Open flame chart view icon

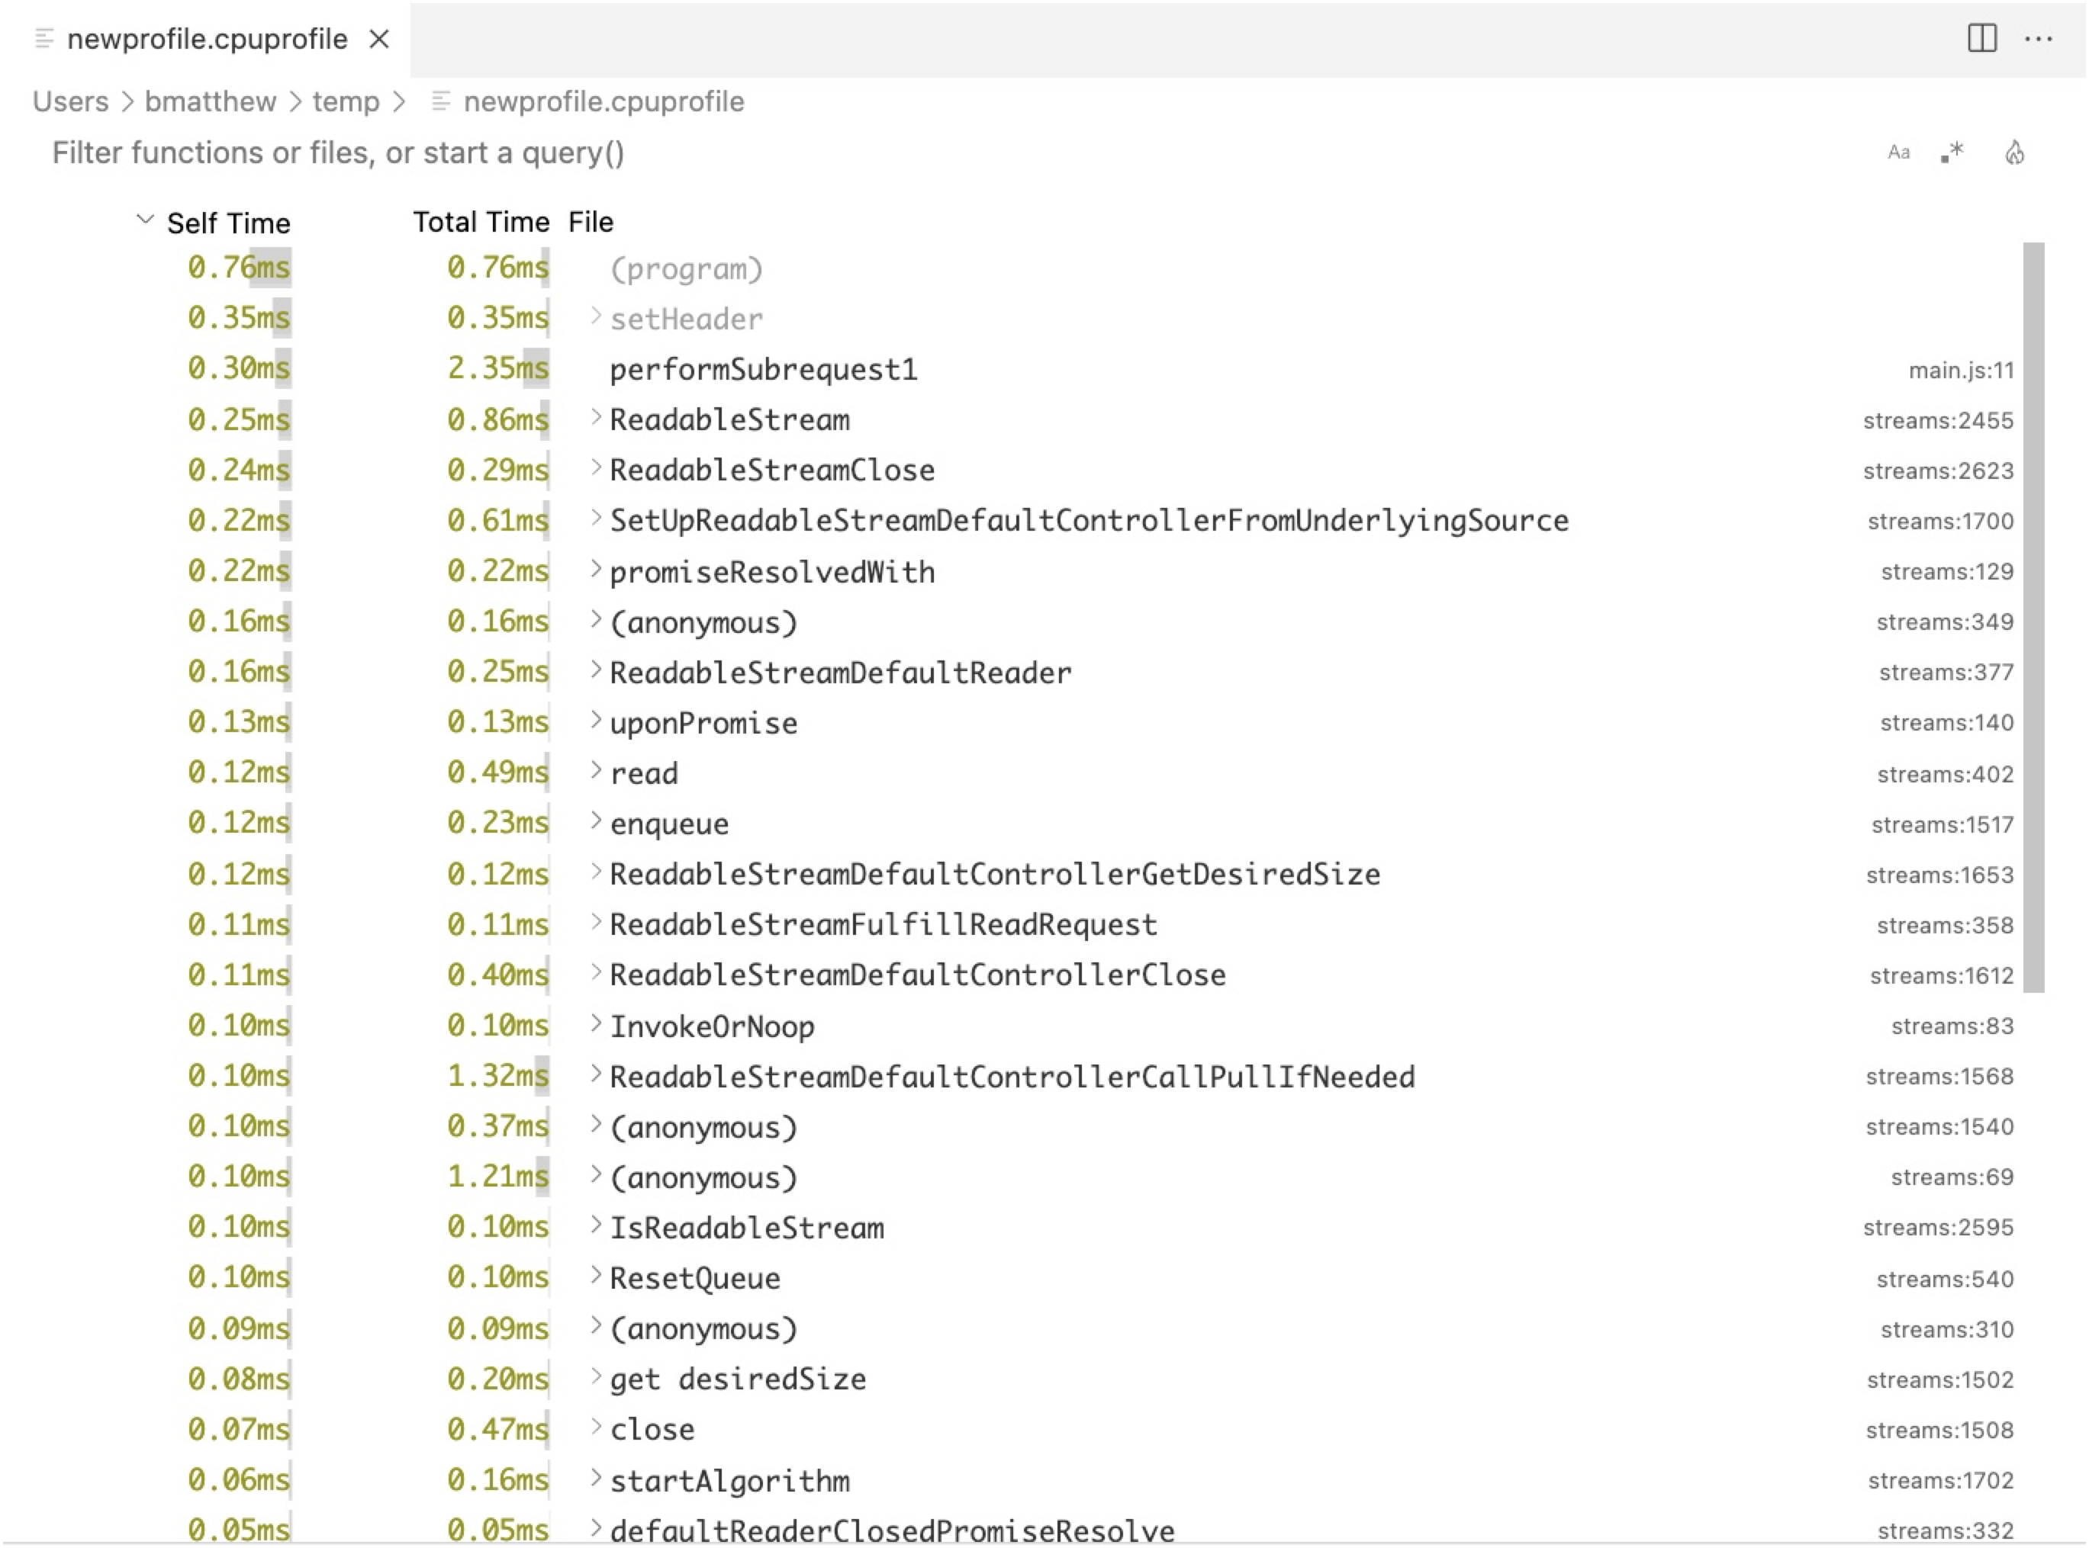coord(2014,153)
